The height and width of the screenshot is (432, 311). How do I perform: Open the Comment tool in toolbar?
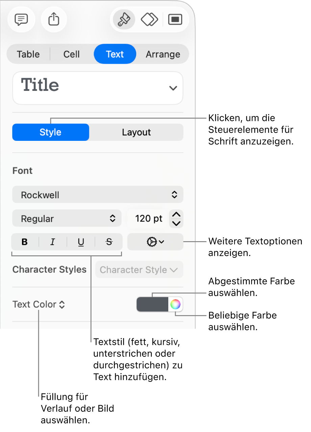(21, 20)
